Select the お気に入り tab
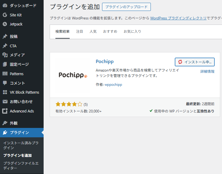 click(132, 32)
